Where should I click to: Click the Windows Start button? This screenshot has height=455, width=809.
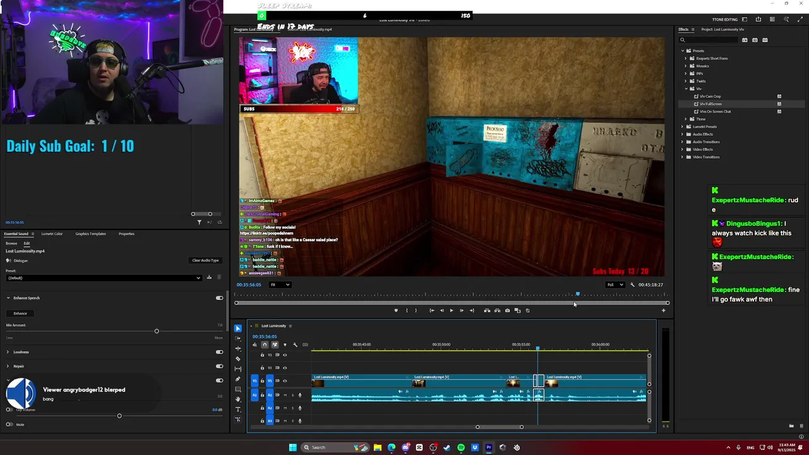pyautogui.click(x=293, y=447)
